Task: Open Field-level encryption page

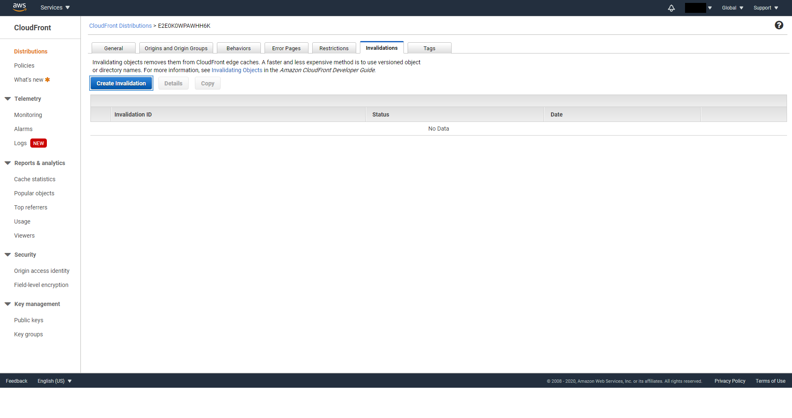Action: (41, 285)
